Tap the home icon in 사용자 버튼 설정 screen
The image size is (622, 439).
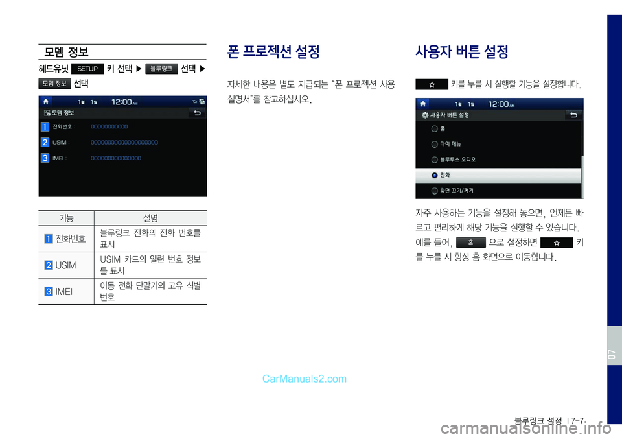423,104
